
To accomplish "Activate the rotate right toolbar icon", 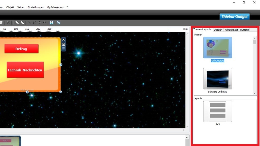I will coord(34,22).
